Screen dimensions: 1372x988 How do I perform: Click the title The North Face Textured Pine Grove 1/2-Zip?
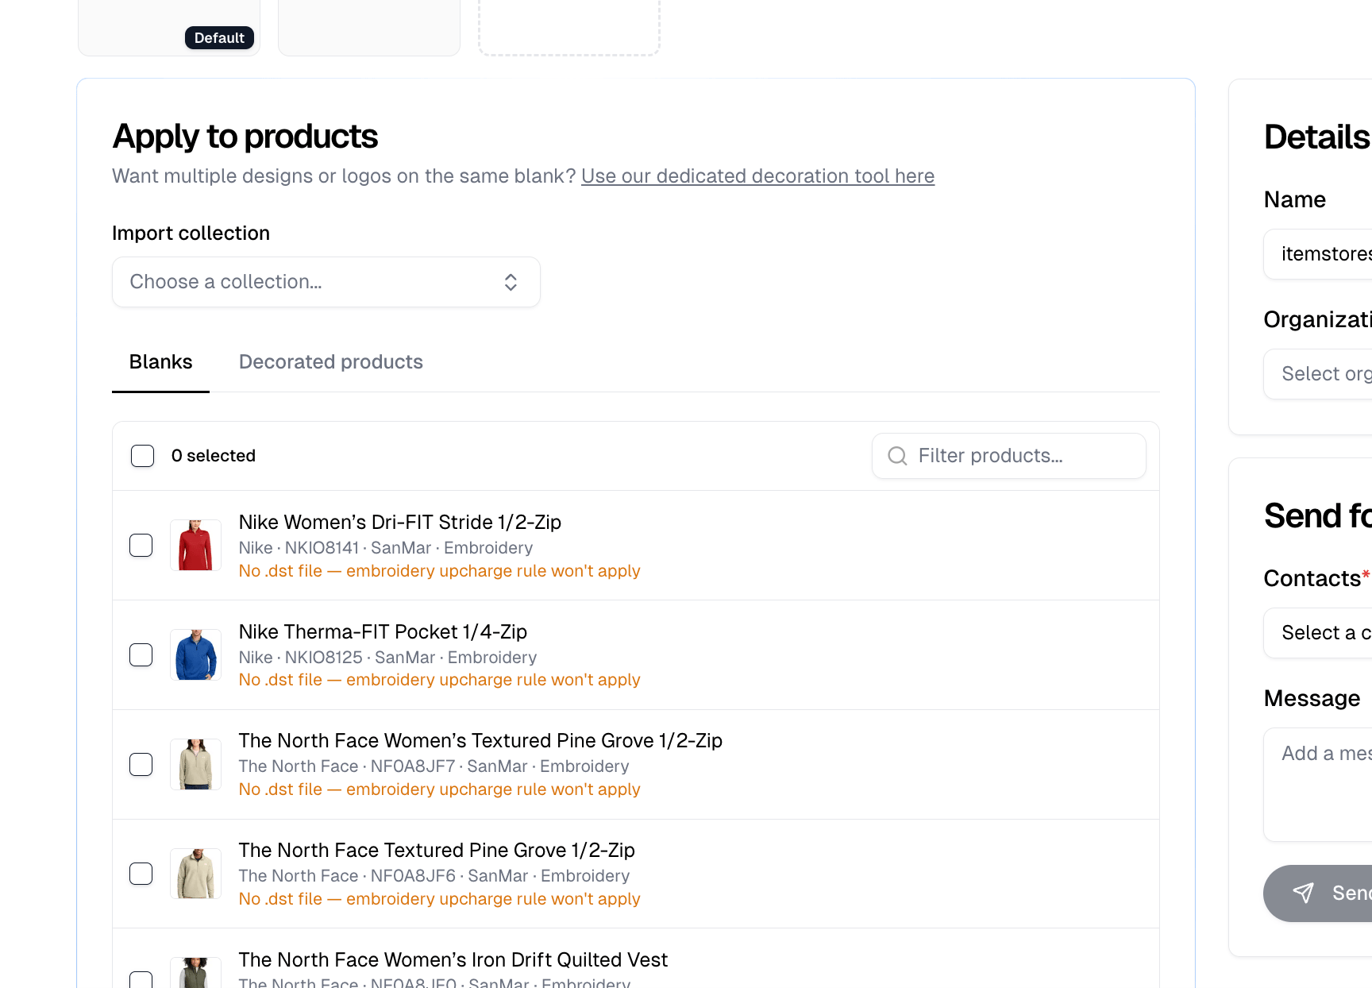click(437, 850)
